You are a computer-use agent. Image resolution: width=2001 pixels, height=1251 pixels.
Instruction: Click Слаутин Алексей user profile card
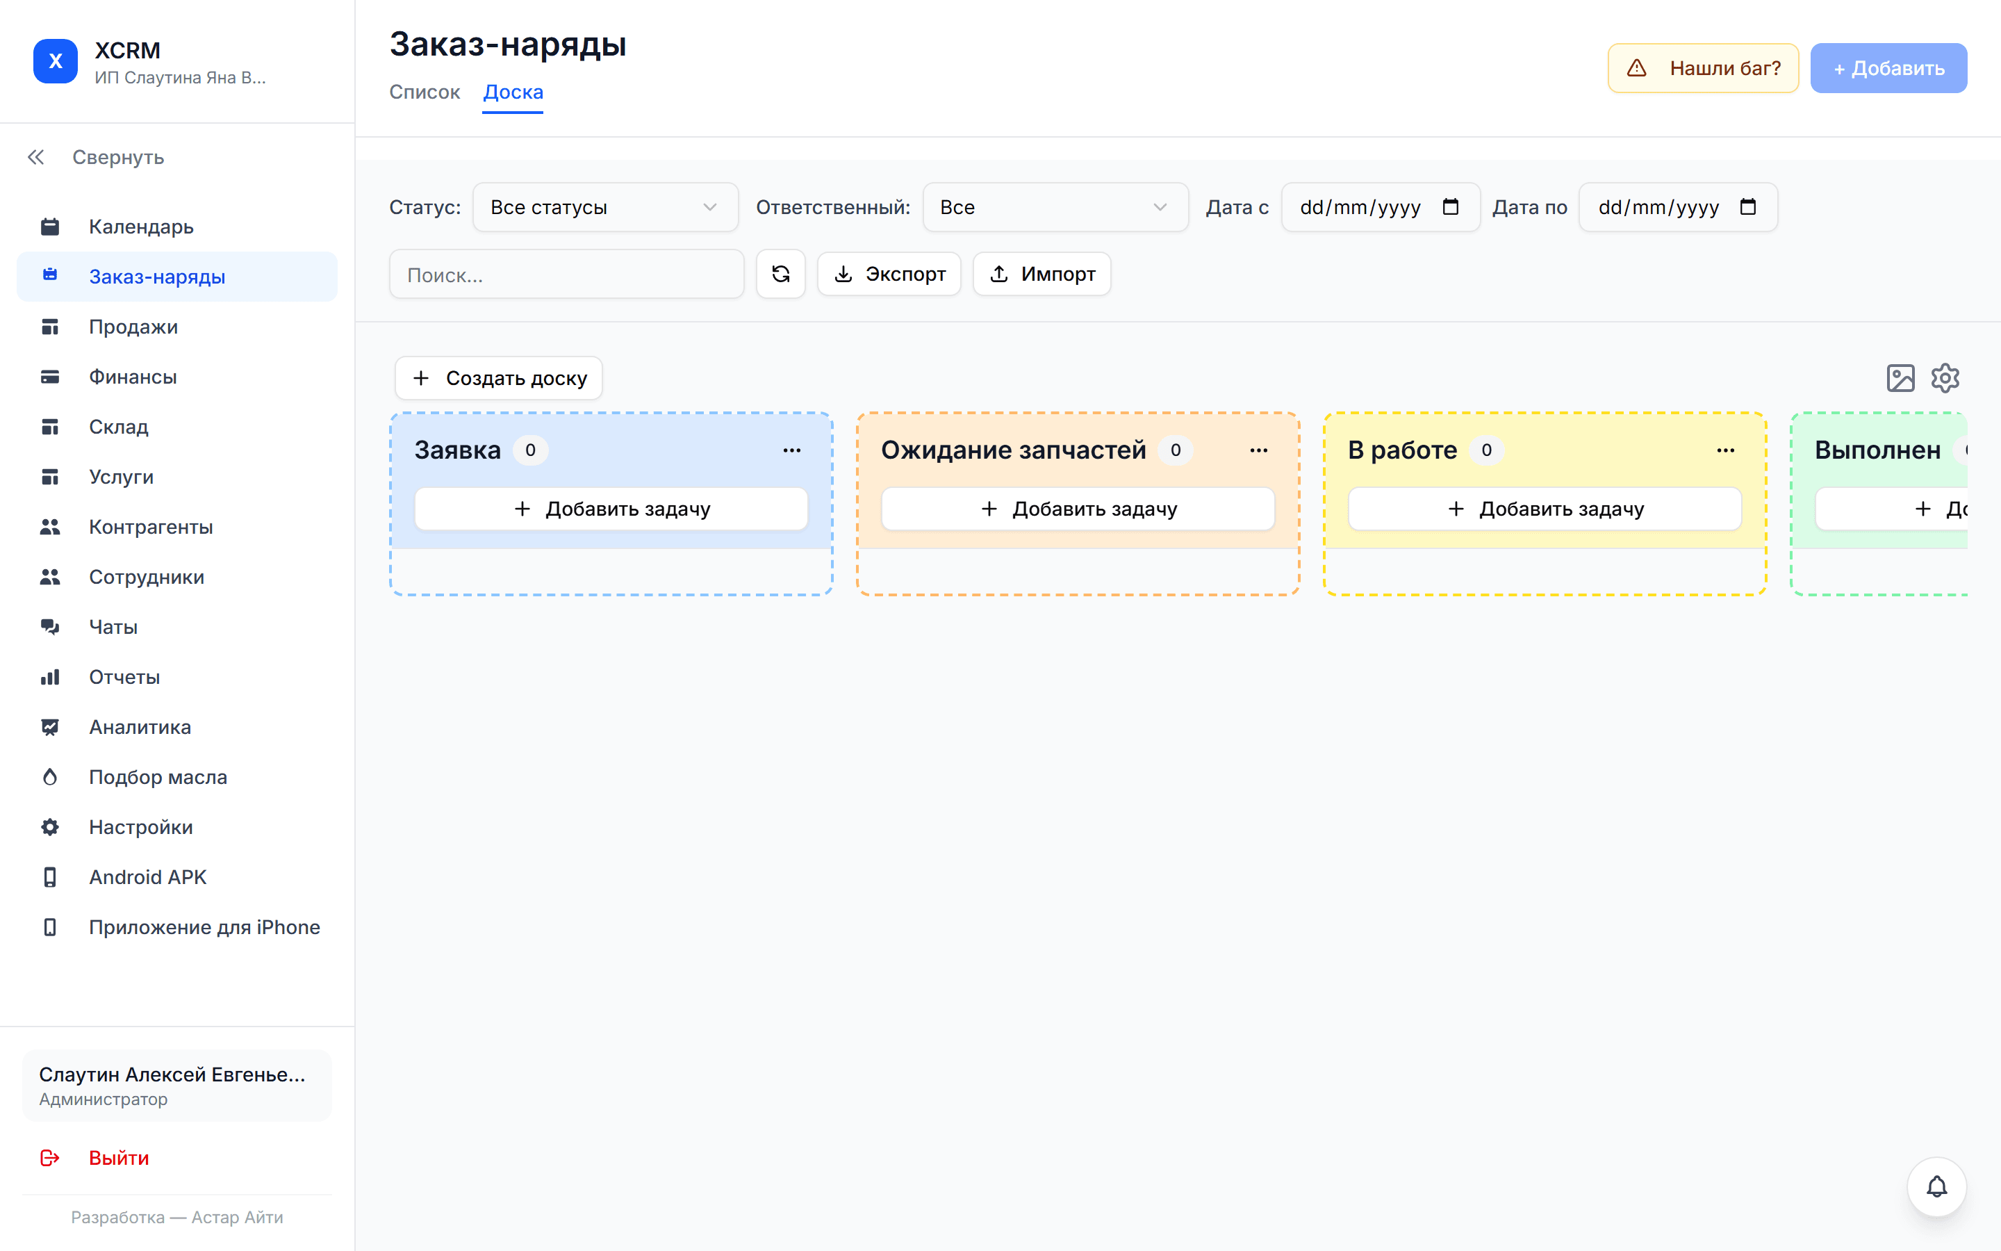point(177,1086)
